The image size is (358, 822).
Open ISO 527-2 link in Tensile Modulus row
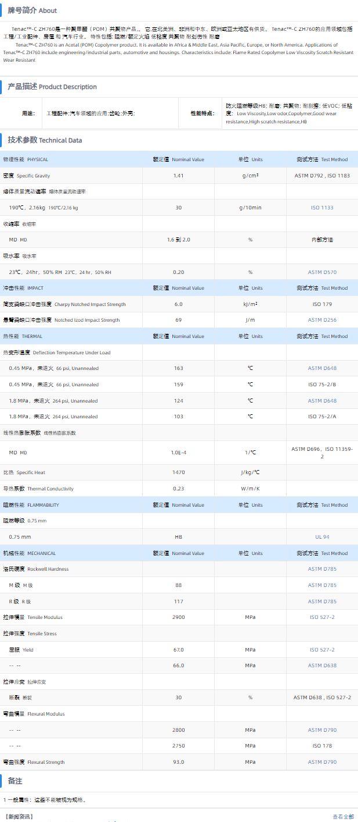tap(322, 617)
